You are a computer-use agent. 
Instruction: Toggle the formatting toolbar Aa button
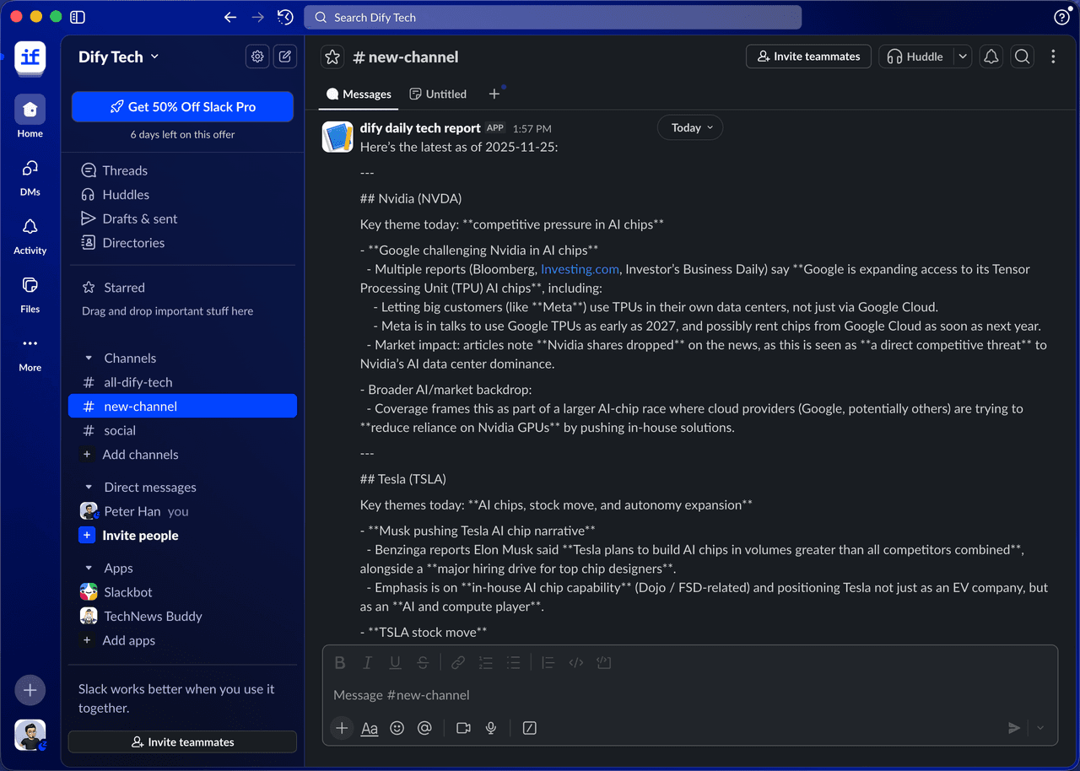[370, 728]
